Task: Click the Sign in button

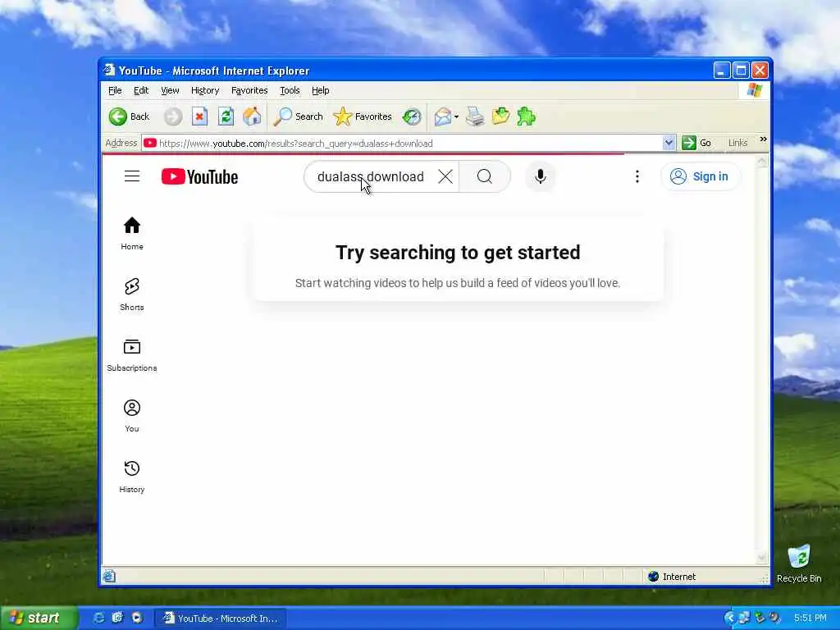Action: 701,176
